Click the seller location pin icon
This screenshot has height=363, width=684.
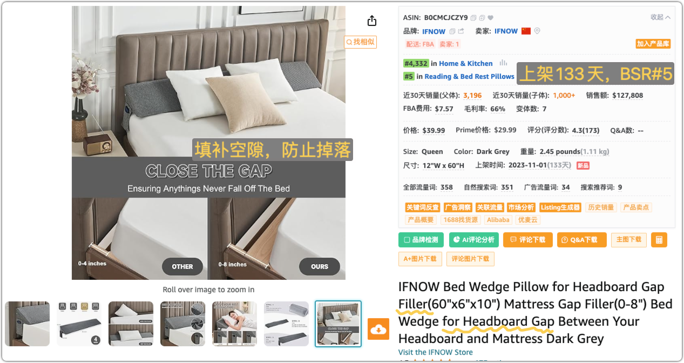[x=537, y=31]
